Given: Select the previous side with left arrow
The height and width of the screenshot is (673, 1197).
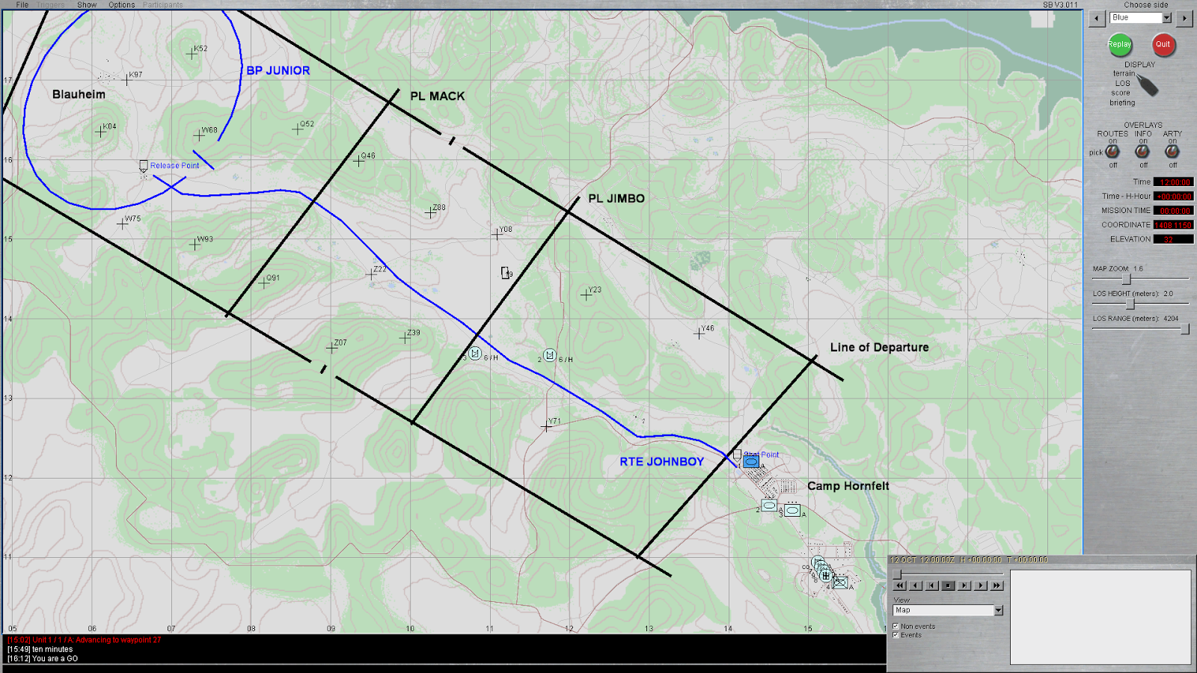Looking at the screenshot, I should pyautogui.click(x=1097, y=19).
